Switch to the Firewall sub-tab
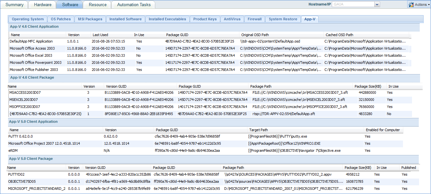This screenshot has width=431, height=194. 254,19
